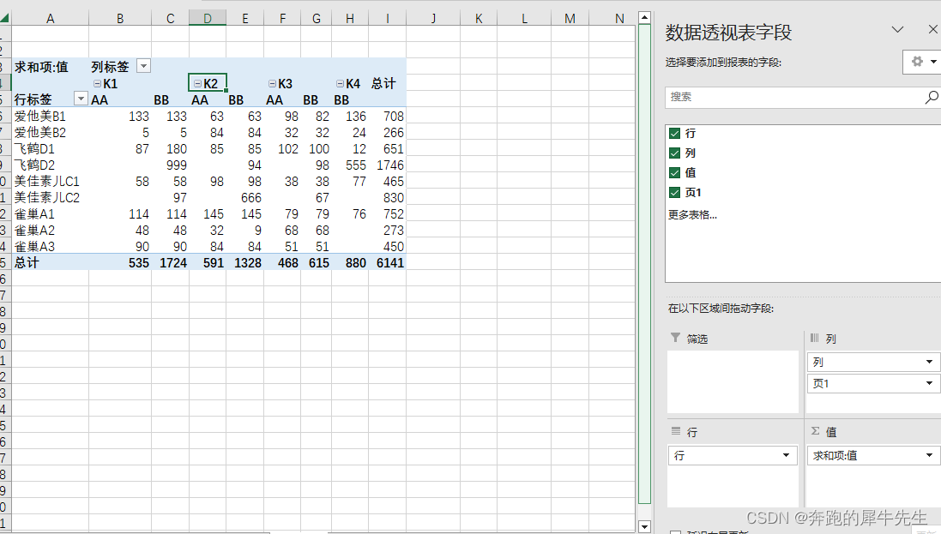The height and width of the screenshot is (534, 941).
Task: Collapse the pivot fields pane chevron
Action: pos(897,29)
